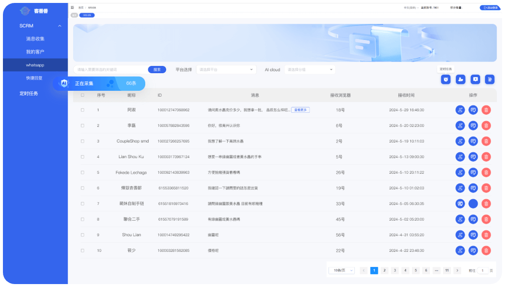Delete the message from 阿淑
This screenshot has width=505, height=287.
click(x=486, y=110)
